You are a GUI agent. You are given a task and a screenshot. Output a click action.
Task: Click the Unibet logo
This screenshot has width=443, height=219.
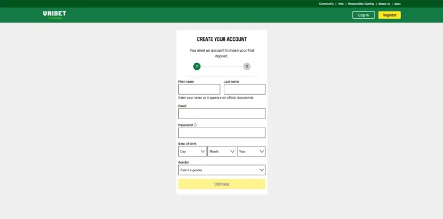coord(55,15)
